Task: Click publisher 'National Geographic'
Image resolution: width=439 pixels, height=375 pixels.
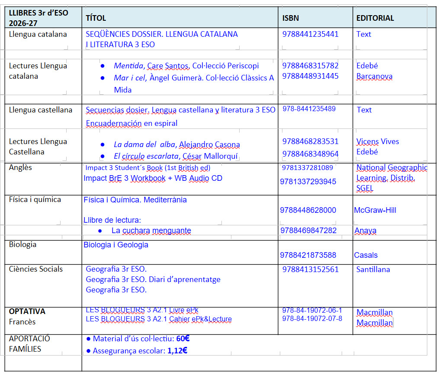Action: point(392,167)
